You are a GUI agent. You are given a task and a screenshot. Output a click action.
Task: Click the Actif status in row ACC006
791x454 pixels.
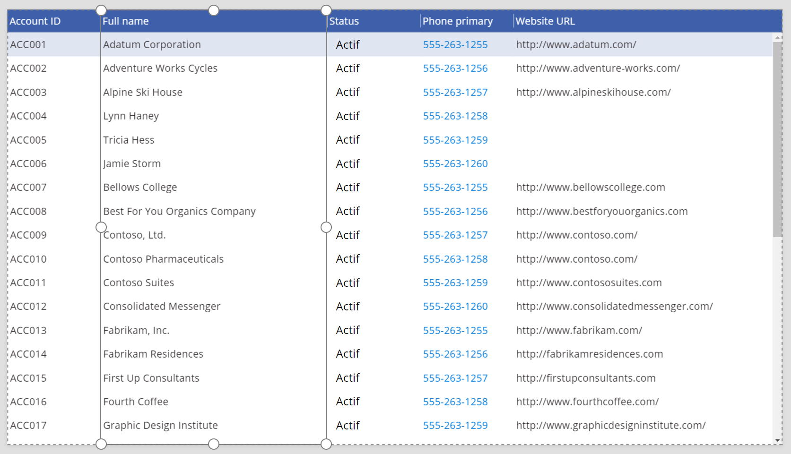[348, 164]
